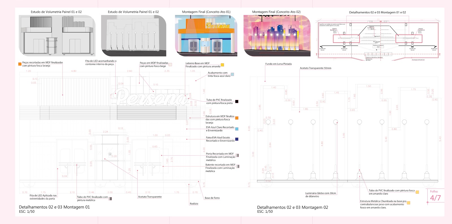Screen dimensions: 452x224
Task: Click the 'Detalhamentos 02 e 03 Montagem 02' title
Action: click(x=292, y=207)
